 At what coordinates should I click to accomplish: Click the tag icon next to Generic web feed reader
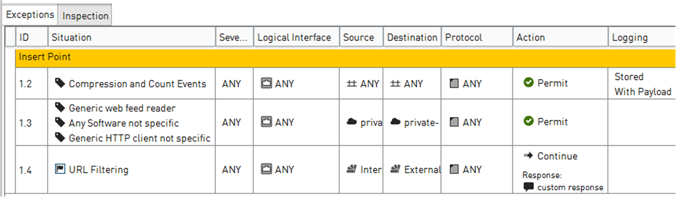click(x=60, y=107)
